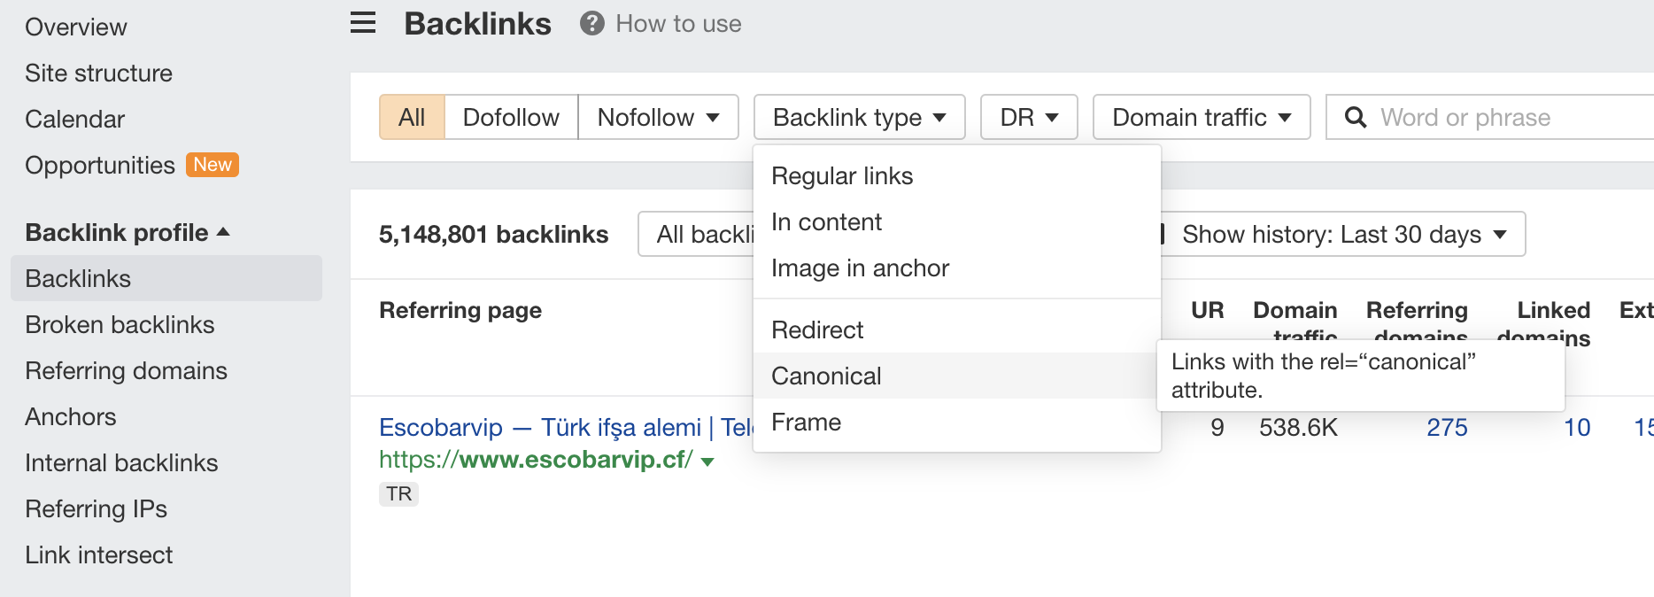
Task: Open Broken backlinks in the sidebar
Action: (x=120, y=324)
